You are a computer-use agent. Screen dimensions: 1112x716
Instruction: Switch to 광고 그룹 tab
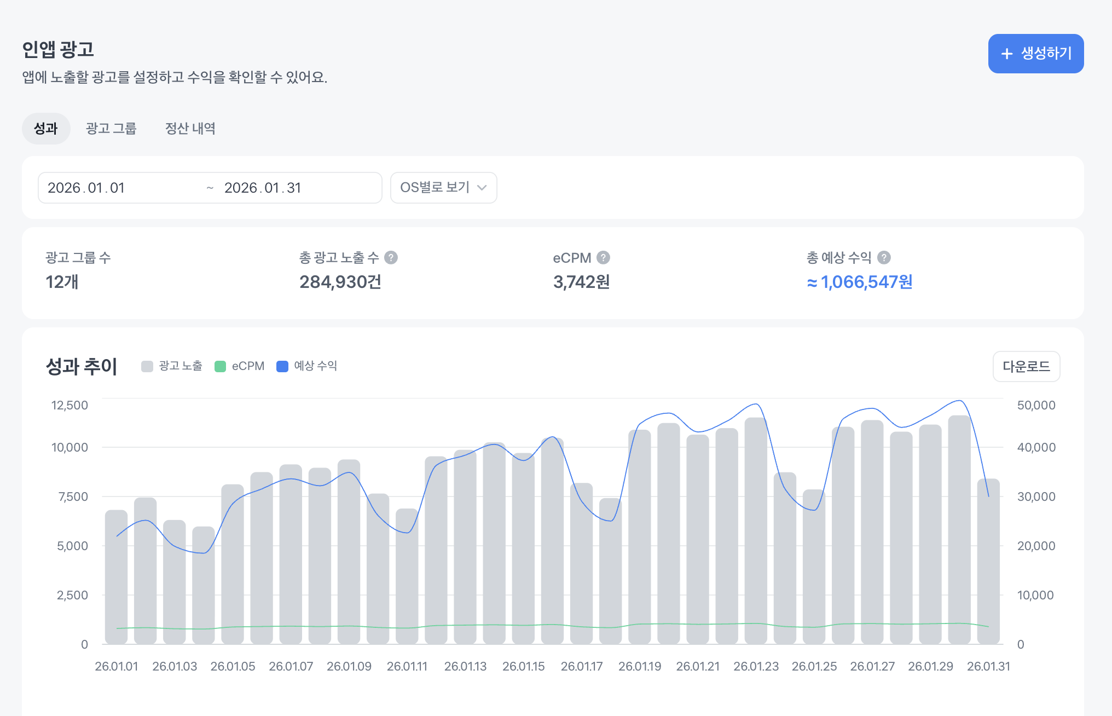click(111, 129)
